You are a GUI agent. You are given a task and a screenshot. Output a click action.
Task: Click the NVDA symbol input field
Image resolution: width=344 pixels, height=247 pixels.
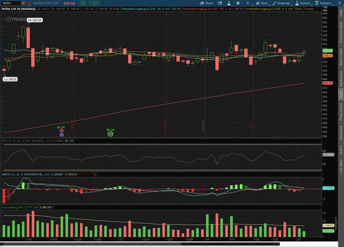[x=11, y=3]
